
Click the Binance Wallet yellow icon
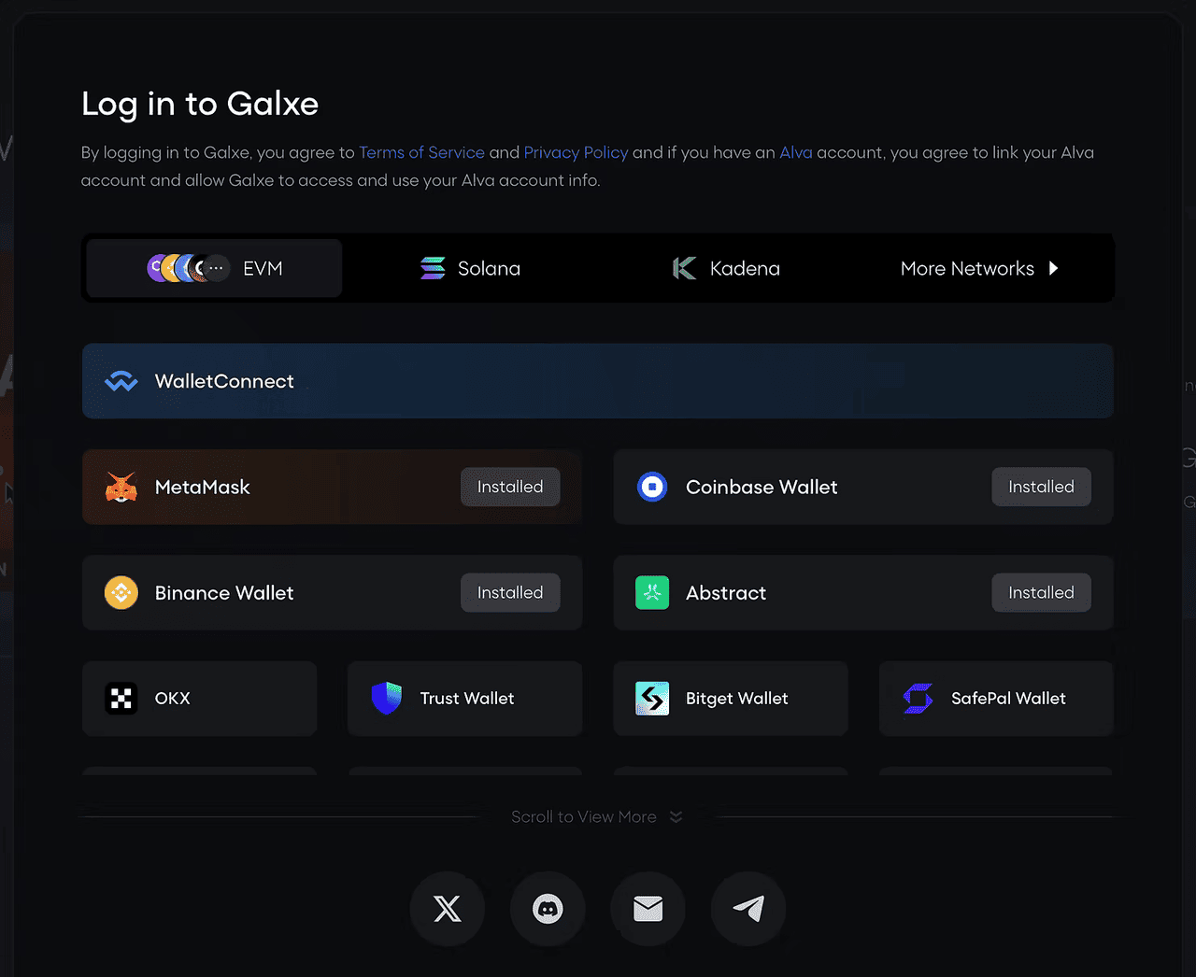pos(121,592)
